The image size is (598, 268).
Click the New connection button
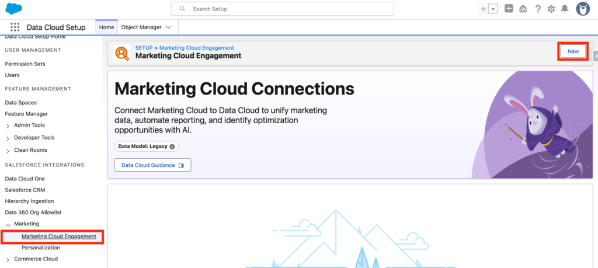pos(573,51)
